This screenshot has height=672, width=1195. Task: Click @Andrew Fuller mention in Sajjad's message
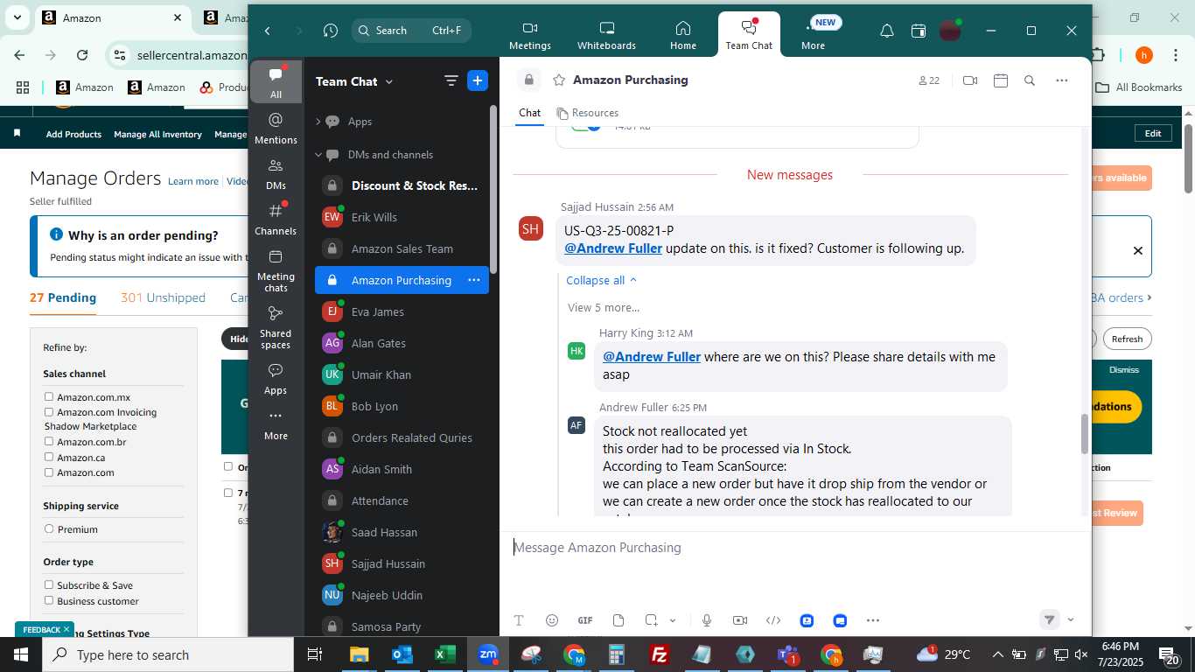612,248
